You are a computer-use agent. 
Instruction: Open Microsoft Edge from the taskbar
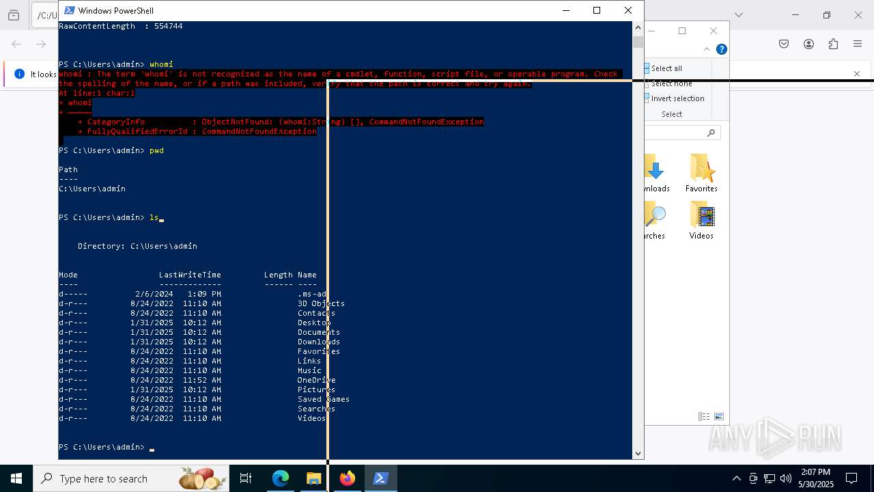point(281,478)
